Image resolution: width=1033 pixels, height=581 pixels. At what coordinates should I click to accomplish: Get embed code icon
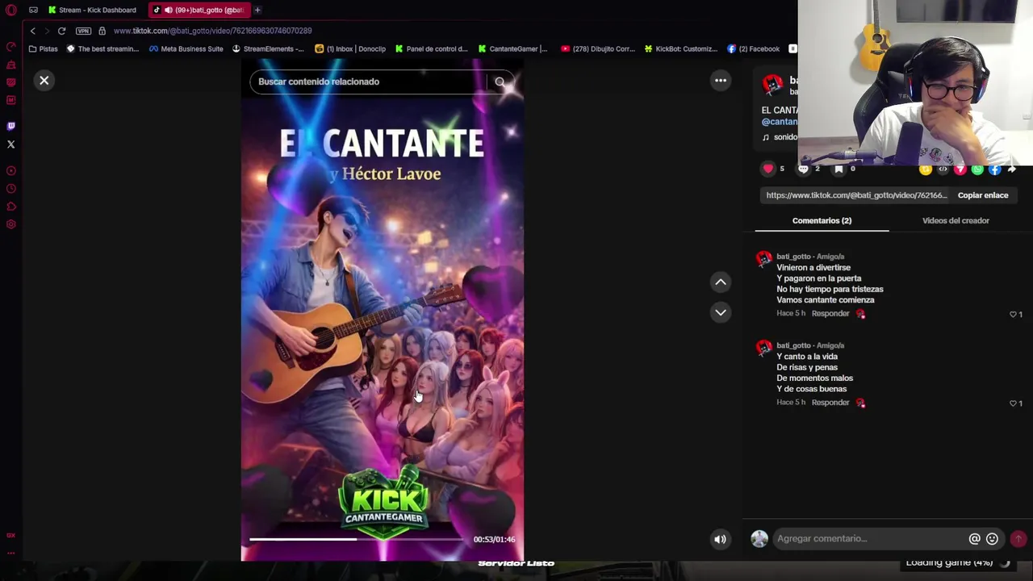click(943, 169)
